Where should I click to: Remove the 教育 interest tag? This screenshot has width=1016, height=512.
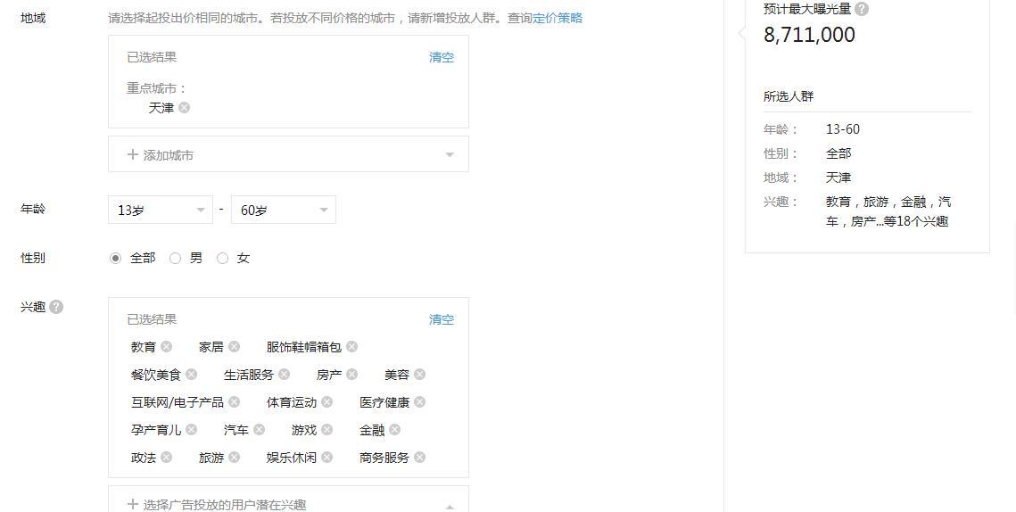[x=167, y=347]
